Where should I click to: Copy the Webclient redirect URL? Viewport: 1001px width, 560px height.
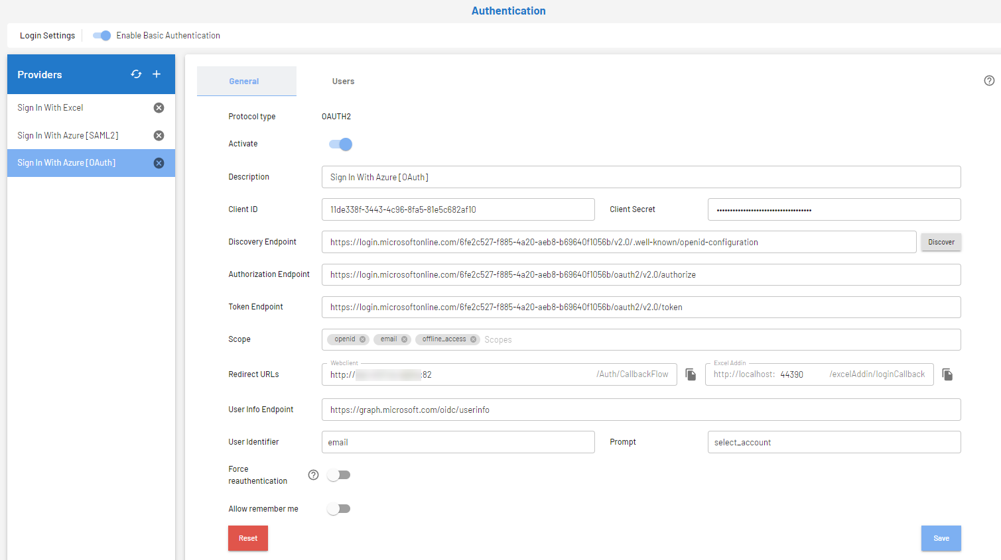[x=691, y=374]
